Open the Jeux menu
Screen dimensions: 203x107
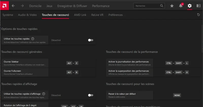(x=49, y=6)
